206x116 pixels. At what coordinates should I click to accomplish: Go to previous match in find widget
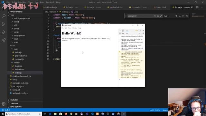(176, 16)
